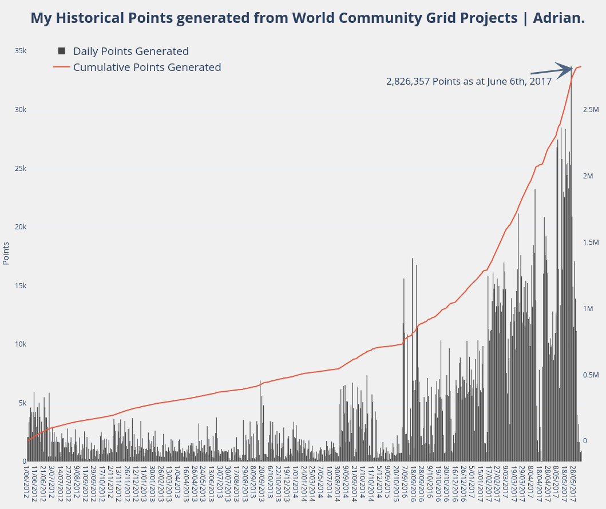Click the 2.5M right axis tick label
This screenshot has height=509, width=606.
pos(591,110)
